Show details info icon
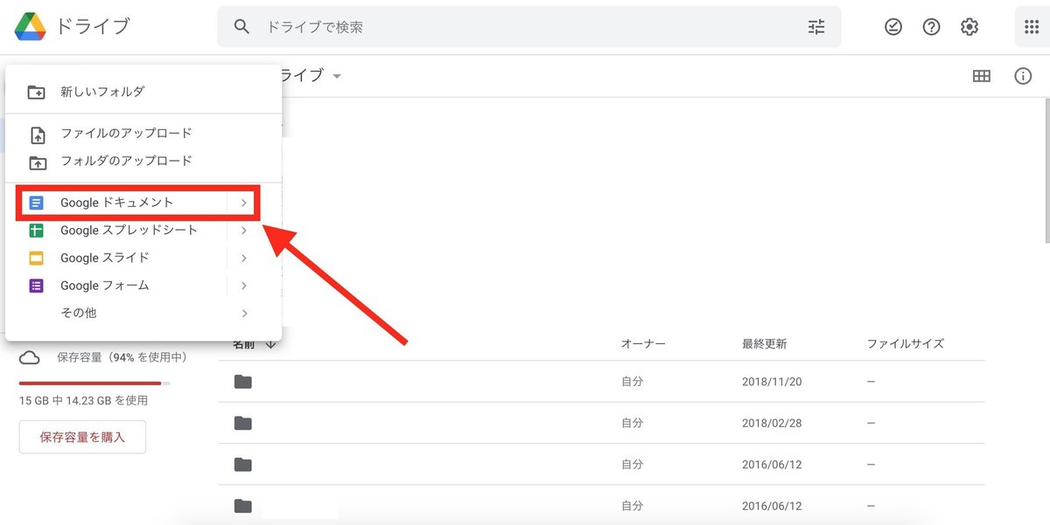The height and width of the screenshot is (525, 1050). coord(1023,76)
